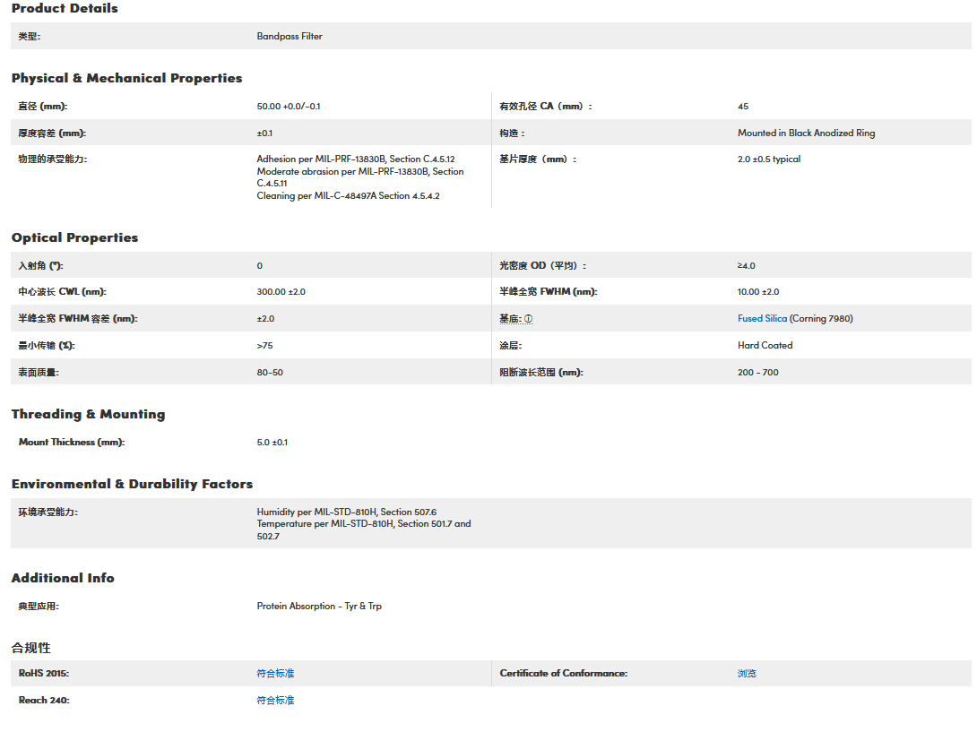The image size is (977, 732).
Task: Click the 光密度 OD value ≥4.0
Action: (x=746, y=266)
